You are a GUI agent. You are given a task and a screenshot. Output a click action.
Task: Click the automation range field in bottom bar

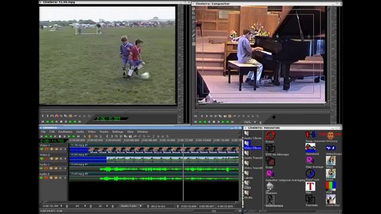[x=158, y=206]
